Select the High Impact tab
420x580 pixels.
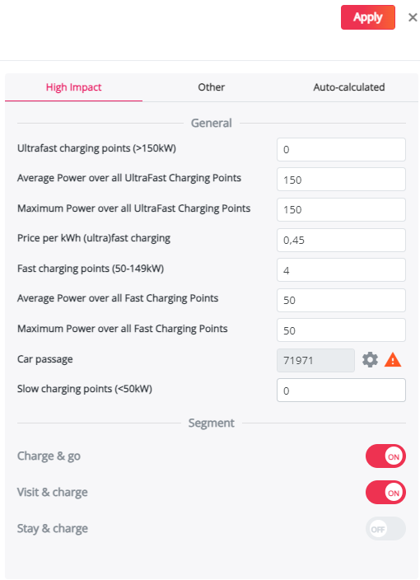(73, 87)
